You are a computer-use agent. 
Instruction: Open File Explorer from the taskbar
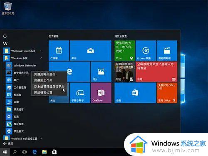pyautogui.click(x=45, y=152)
